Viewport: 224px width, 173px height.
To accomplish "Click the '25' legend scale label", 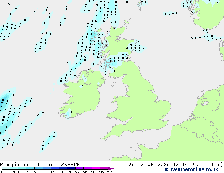I will [x=69, y=172].
